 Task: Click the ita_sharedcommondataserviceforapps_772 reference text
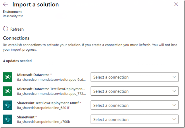(x=51, y=94)
